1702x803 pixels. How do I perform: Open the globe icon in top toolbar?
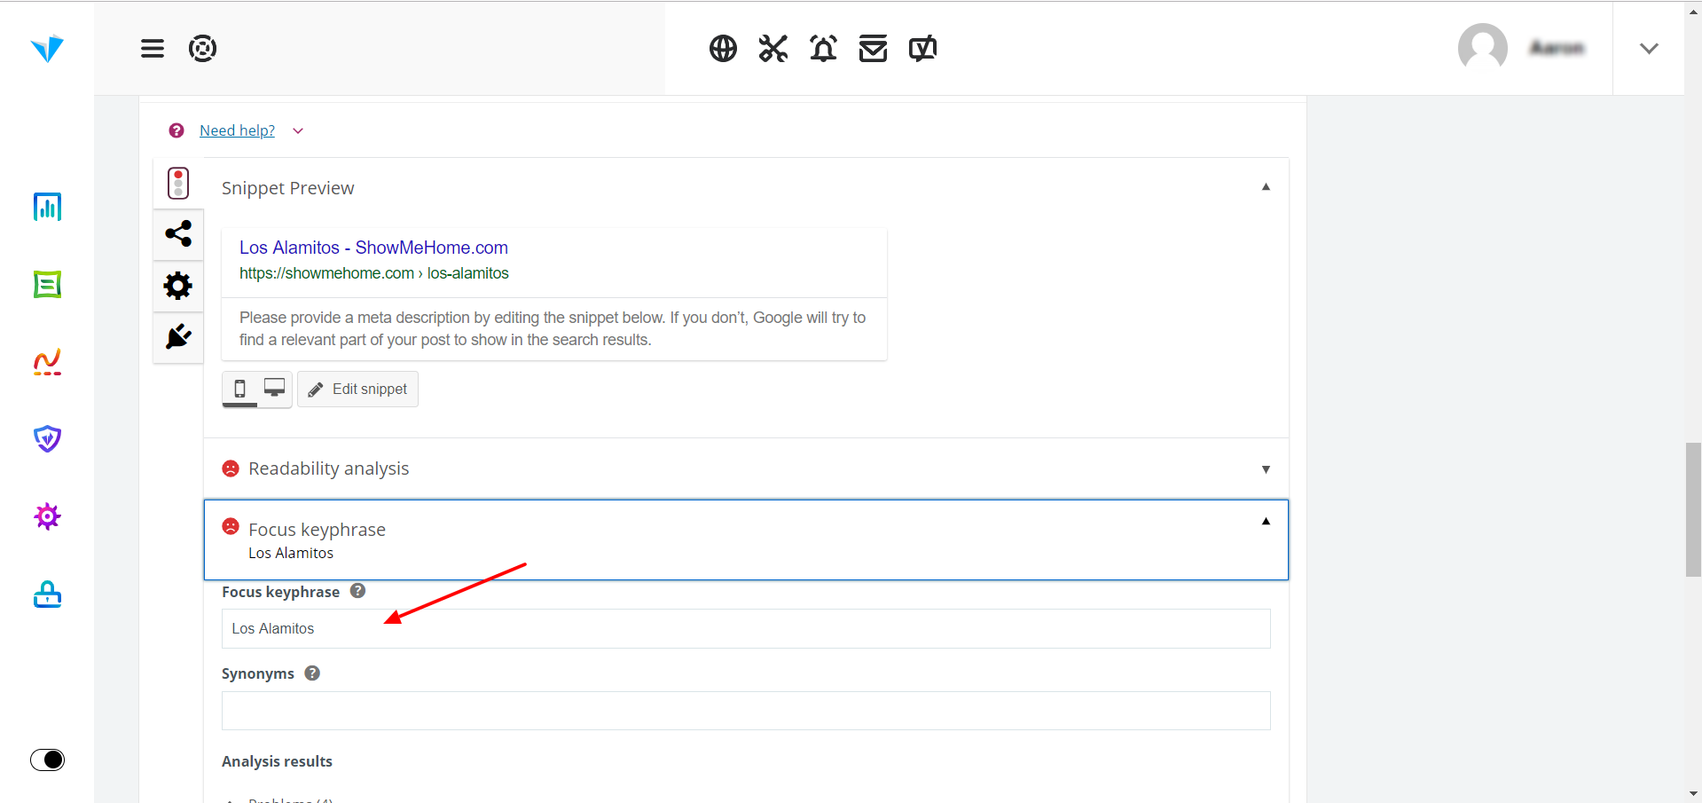pos(723,48)
